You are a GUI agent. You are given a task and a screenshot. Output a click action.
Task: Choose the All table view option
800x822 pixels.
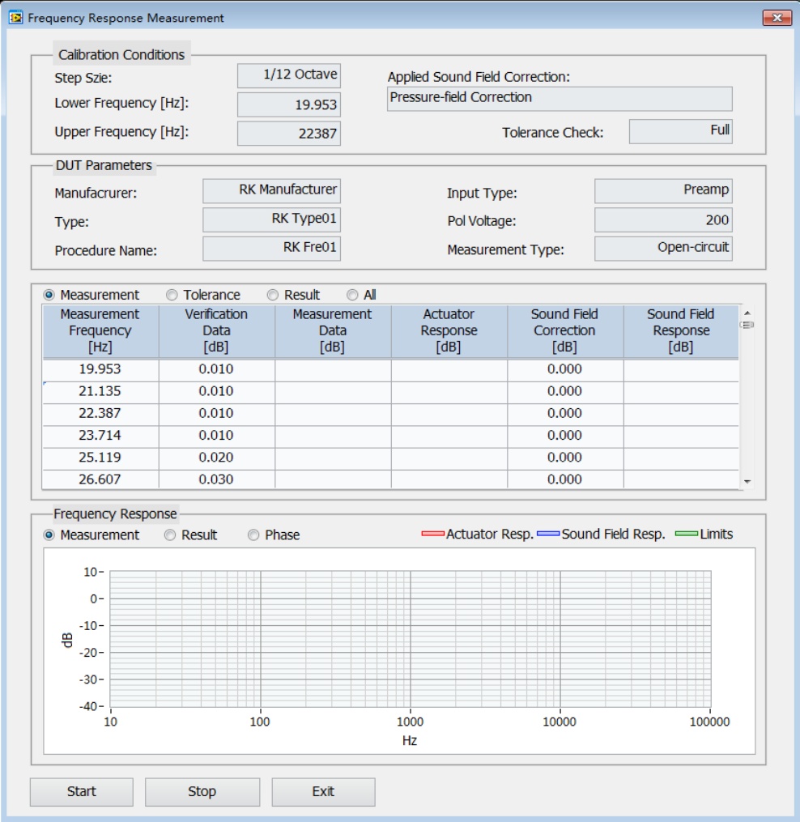pos(352,296)
